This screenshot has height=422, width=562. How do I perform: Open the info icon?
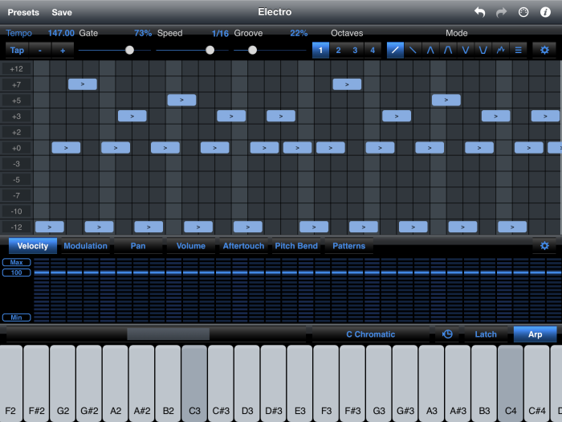[x=545, y=12]
